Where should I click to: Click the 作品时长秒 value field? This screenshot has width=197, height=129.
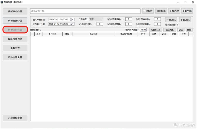[x=100, y=24]
